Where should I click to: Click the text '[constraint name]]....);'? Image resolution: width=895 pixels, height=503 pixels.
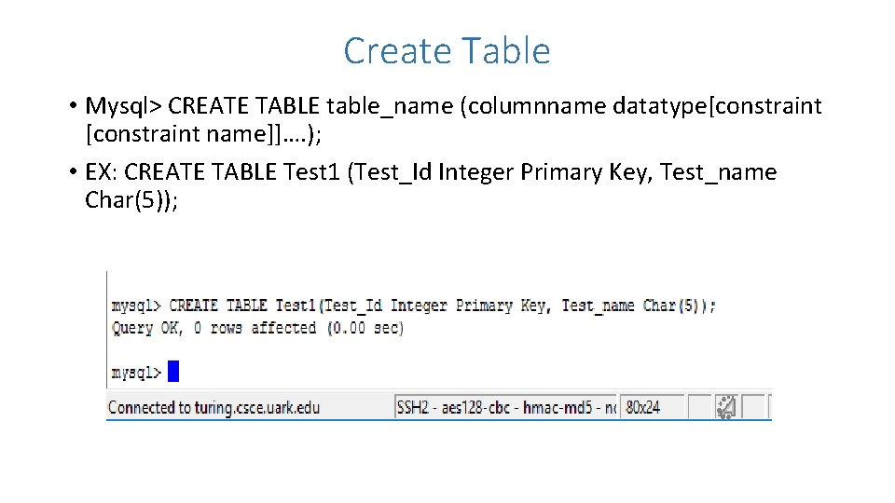[204, 134]
